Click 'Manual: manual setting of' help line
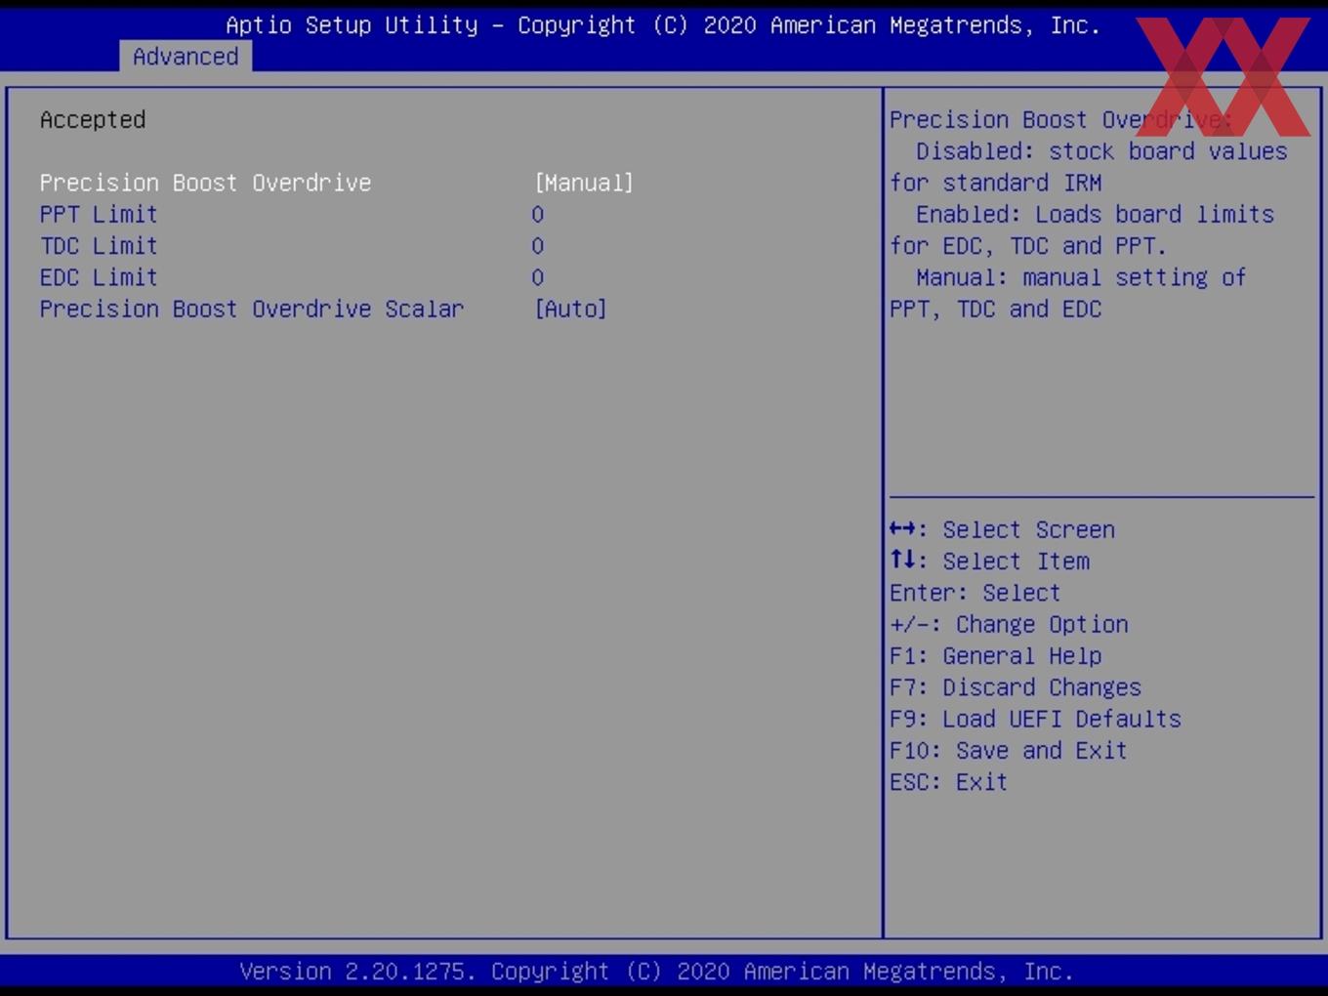1328x996 pixels. click(x=1081, y=277)
